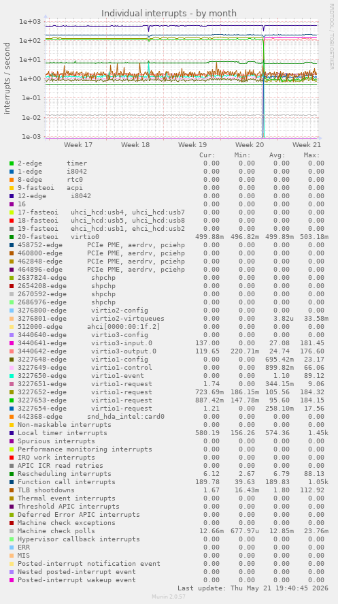The height and width of the screenshot is (604, 338).
Task: Click the Cur: column header
Action: coord(207,155)
